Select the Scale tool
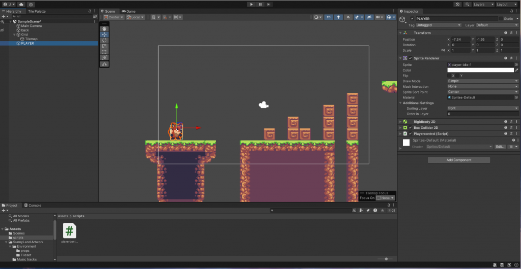Screen dimensions: 521x269 [104, 46]
